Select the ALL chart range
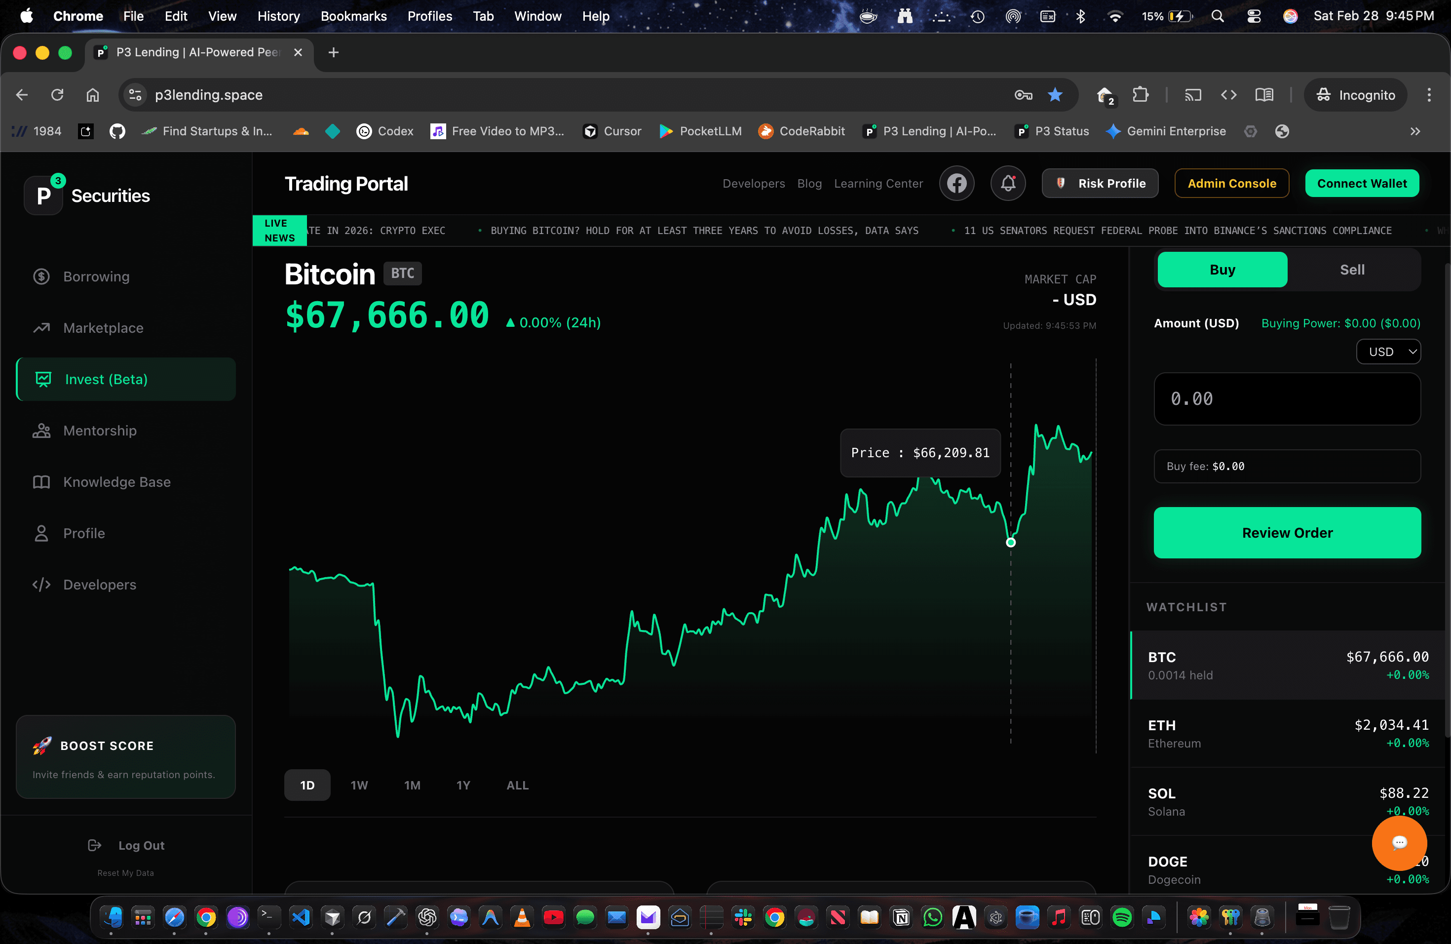1451x944 pixels. (x=516, y=786)
